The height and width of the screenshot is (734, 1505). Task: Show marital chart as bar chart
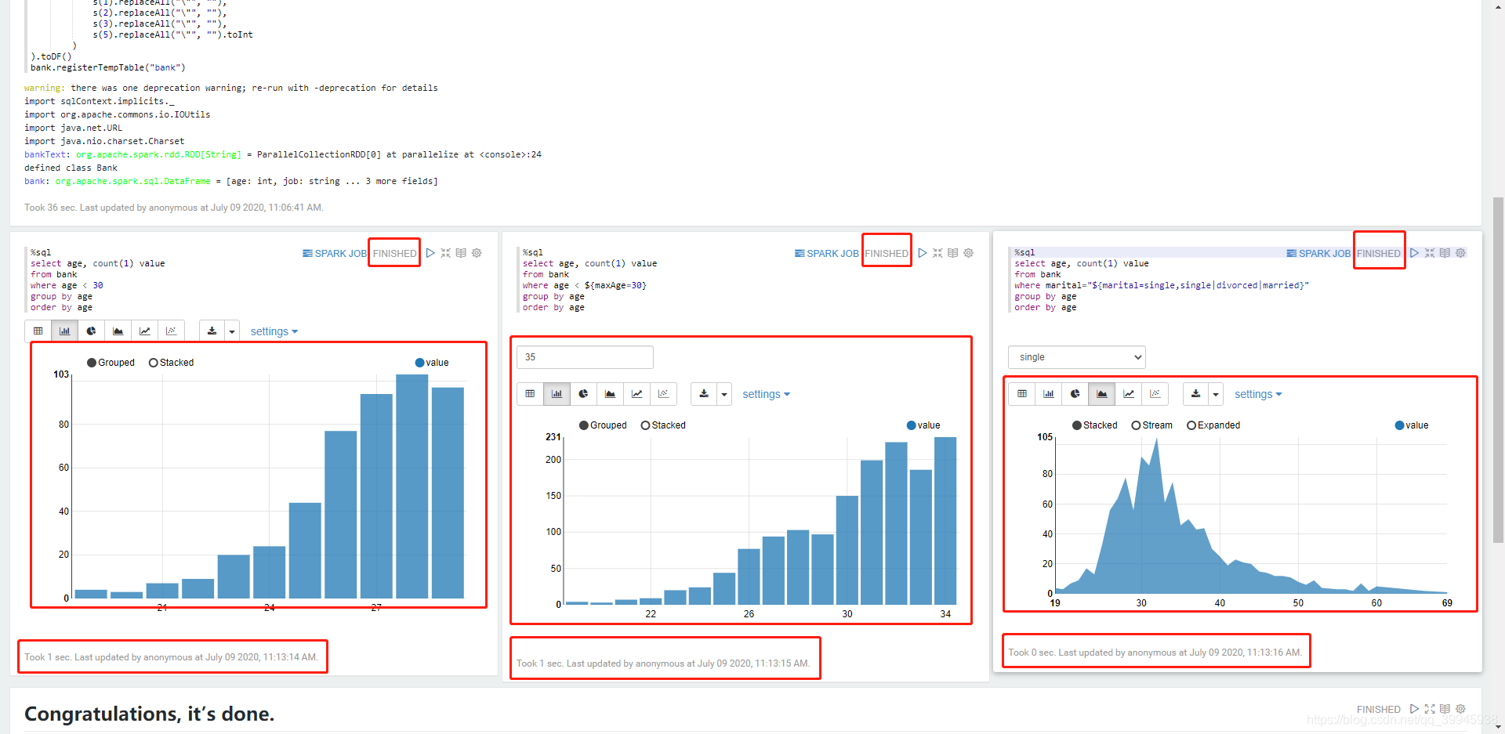[1048, 394]
